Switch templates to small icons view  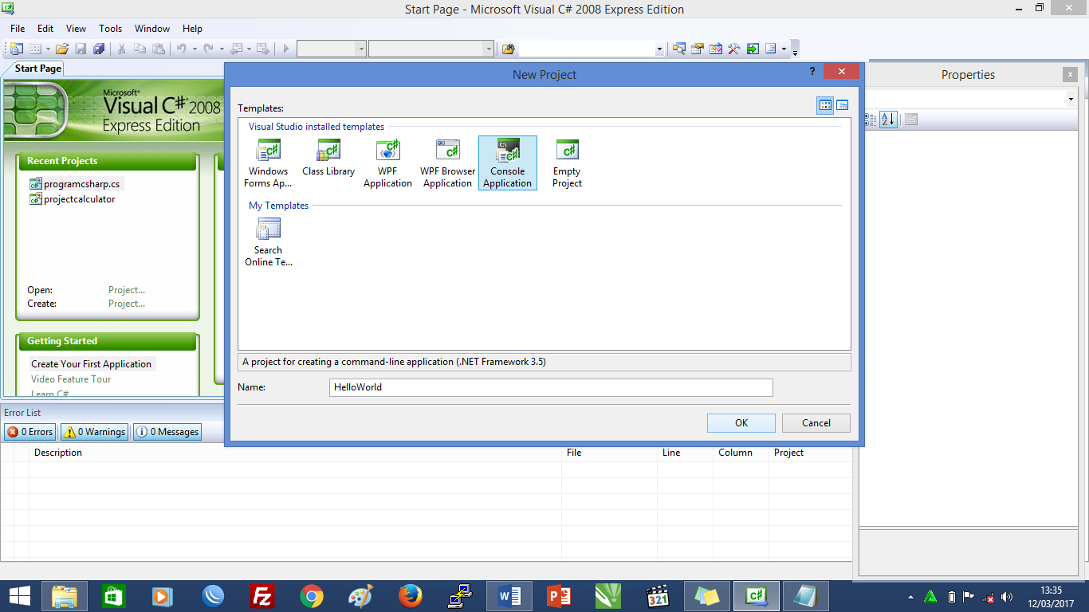(x=842, y=105)
